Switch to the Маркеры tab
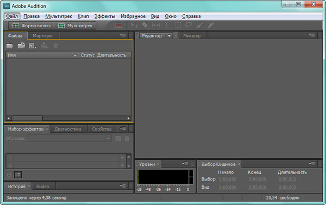This screenshot has width=326, height=205. coord(42,36)
